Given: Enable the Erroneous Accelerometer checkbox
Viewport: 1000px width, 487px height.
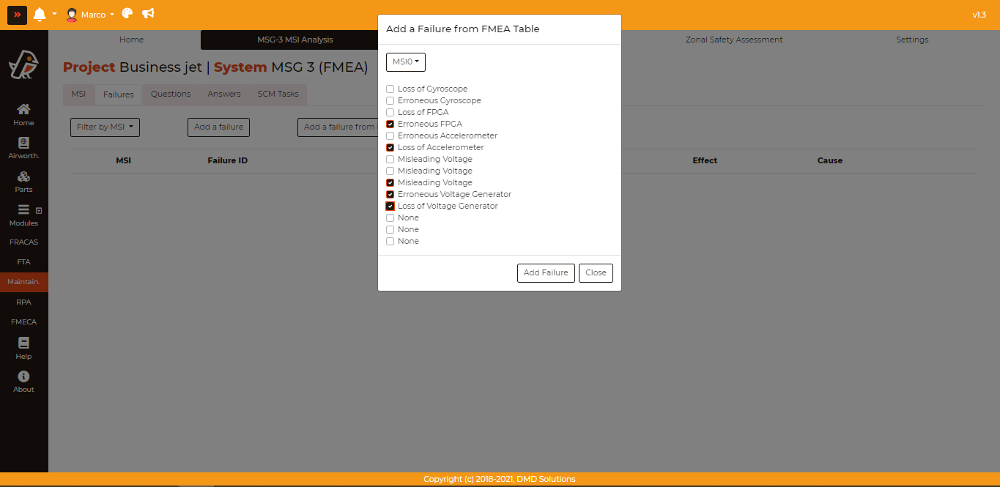Looking at the screenshot, I should click(390, 136).
